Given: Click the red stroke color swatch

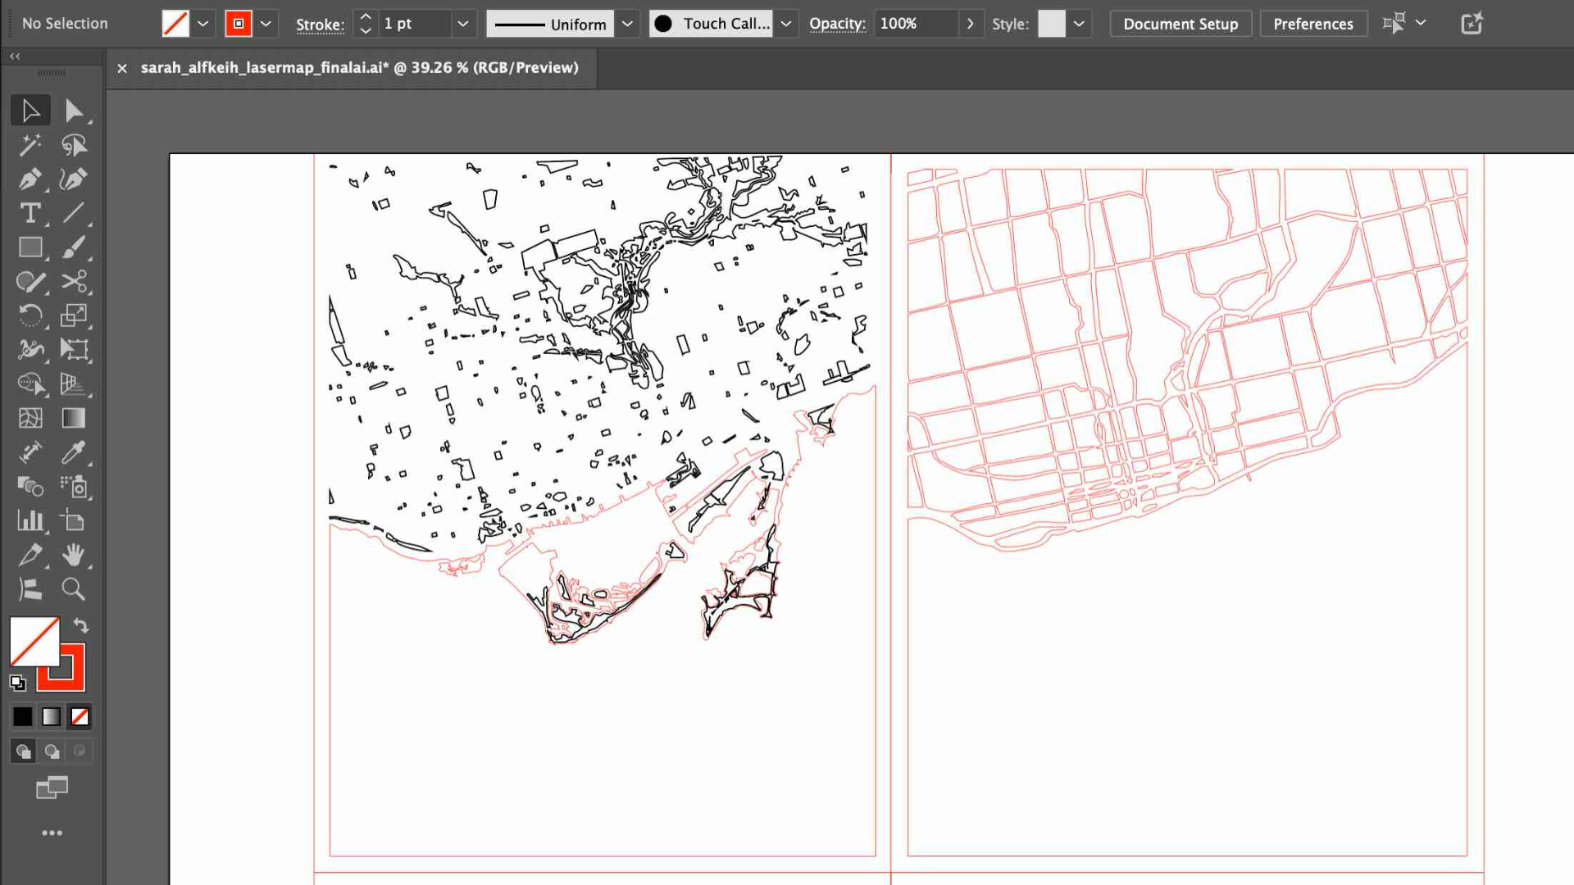Looking at the screenshot, I should click(239, 24).
